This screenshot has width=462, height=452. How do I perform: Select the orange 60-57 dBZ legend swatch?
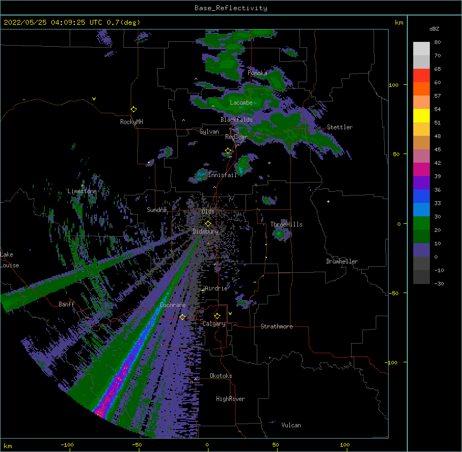click(x=421, y=89)
